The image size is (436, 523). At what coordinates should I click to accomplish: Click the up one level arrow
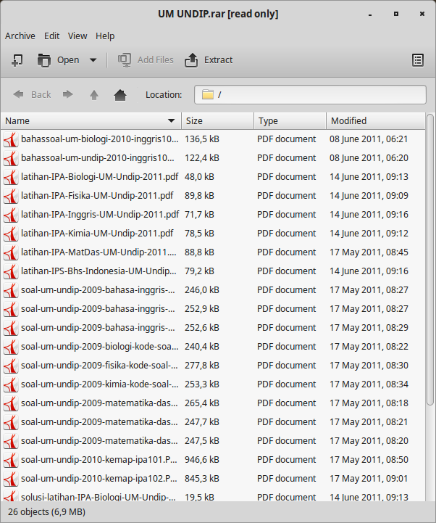(94, 95)
